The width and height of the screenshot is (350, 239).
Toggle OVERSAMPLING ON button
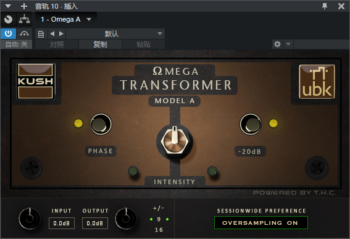260,223
